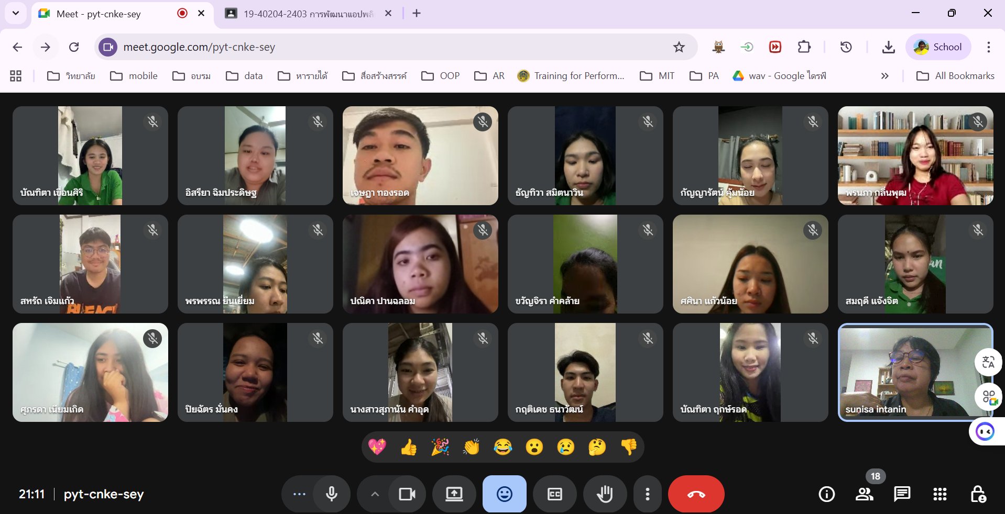The height and width of the screenshot is (514, 1005).
Task: Click the meeting details info icon
Action: pos(826,494)
